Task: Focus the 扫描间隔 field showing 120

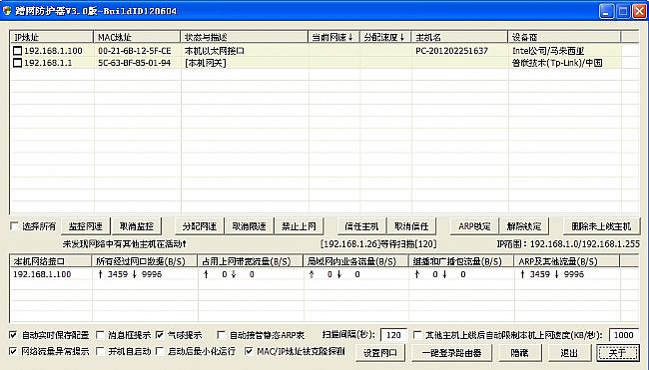Action: coord(393,335)
